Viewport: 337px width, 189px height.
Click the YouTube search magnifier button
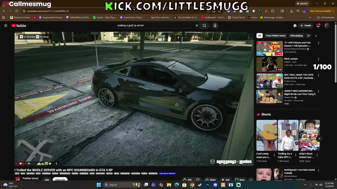(x=204, y=25)
